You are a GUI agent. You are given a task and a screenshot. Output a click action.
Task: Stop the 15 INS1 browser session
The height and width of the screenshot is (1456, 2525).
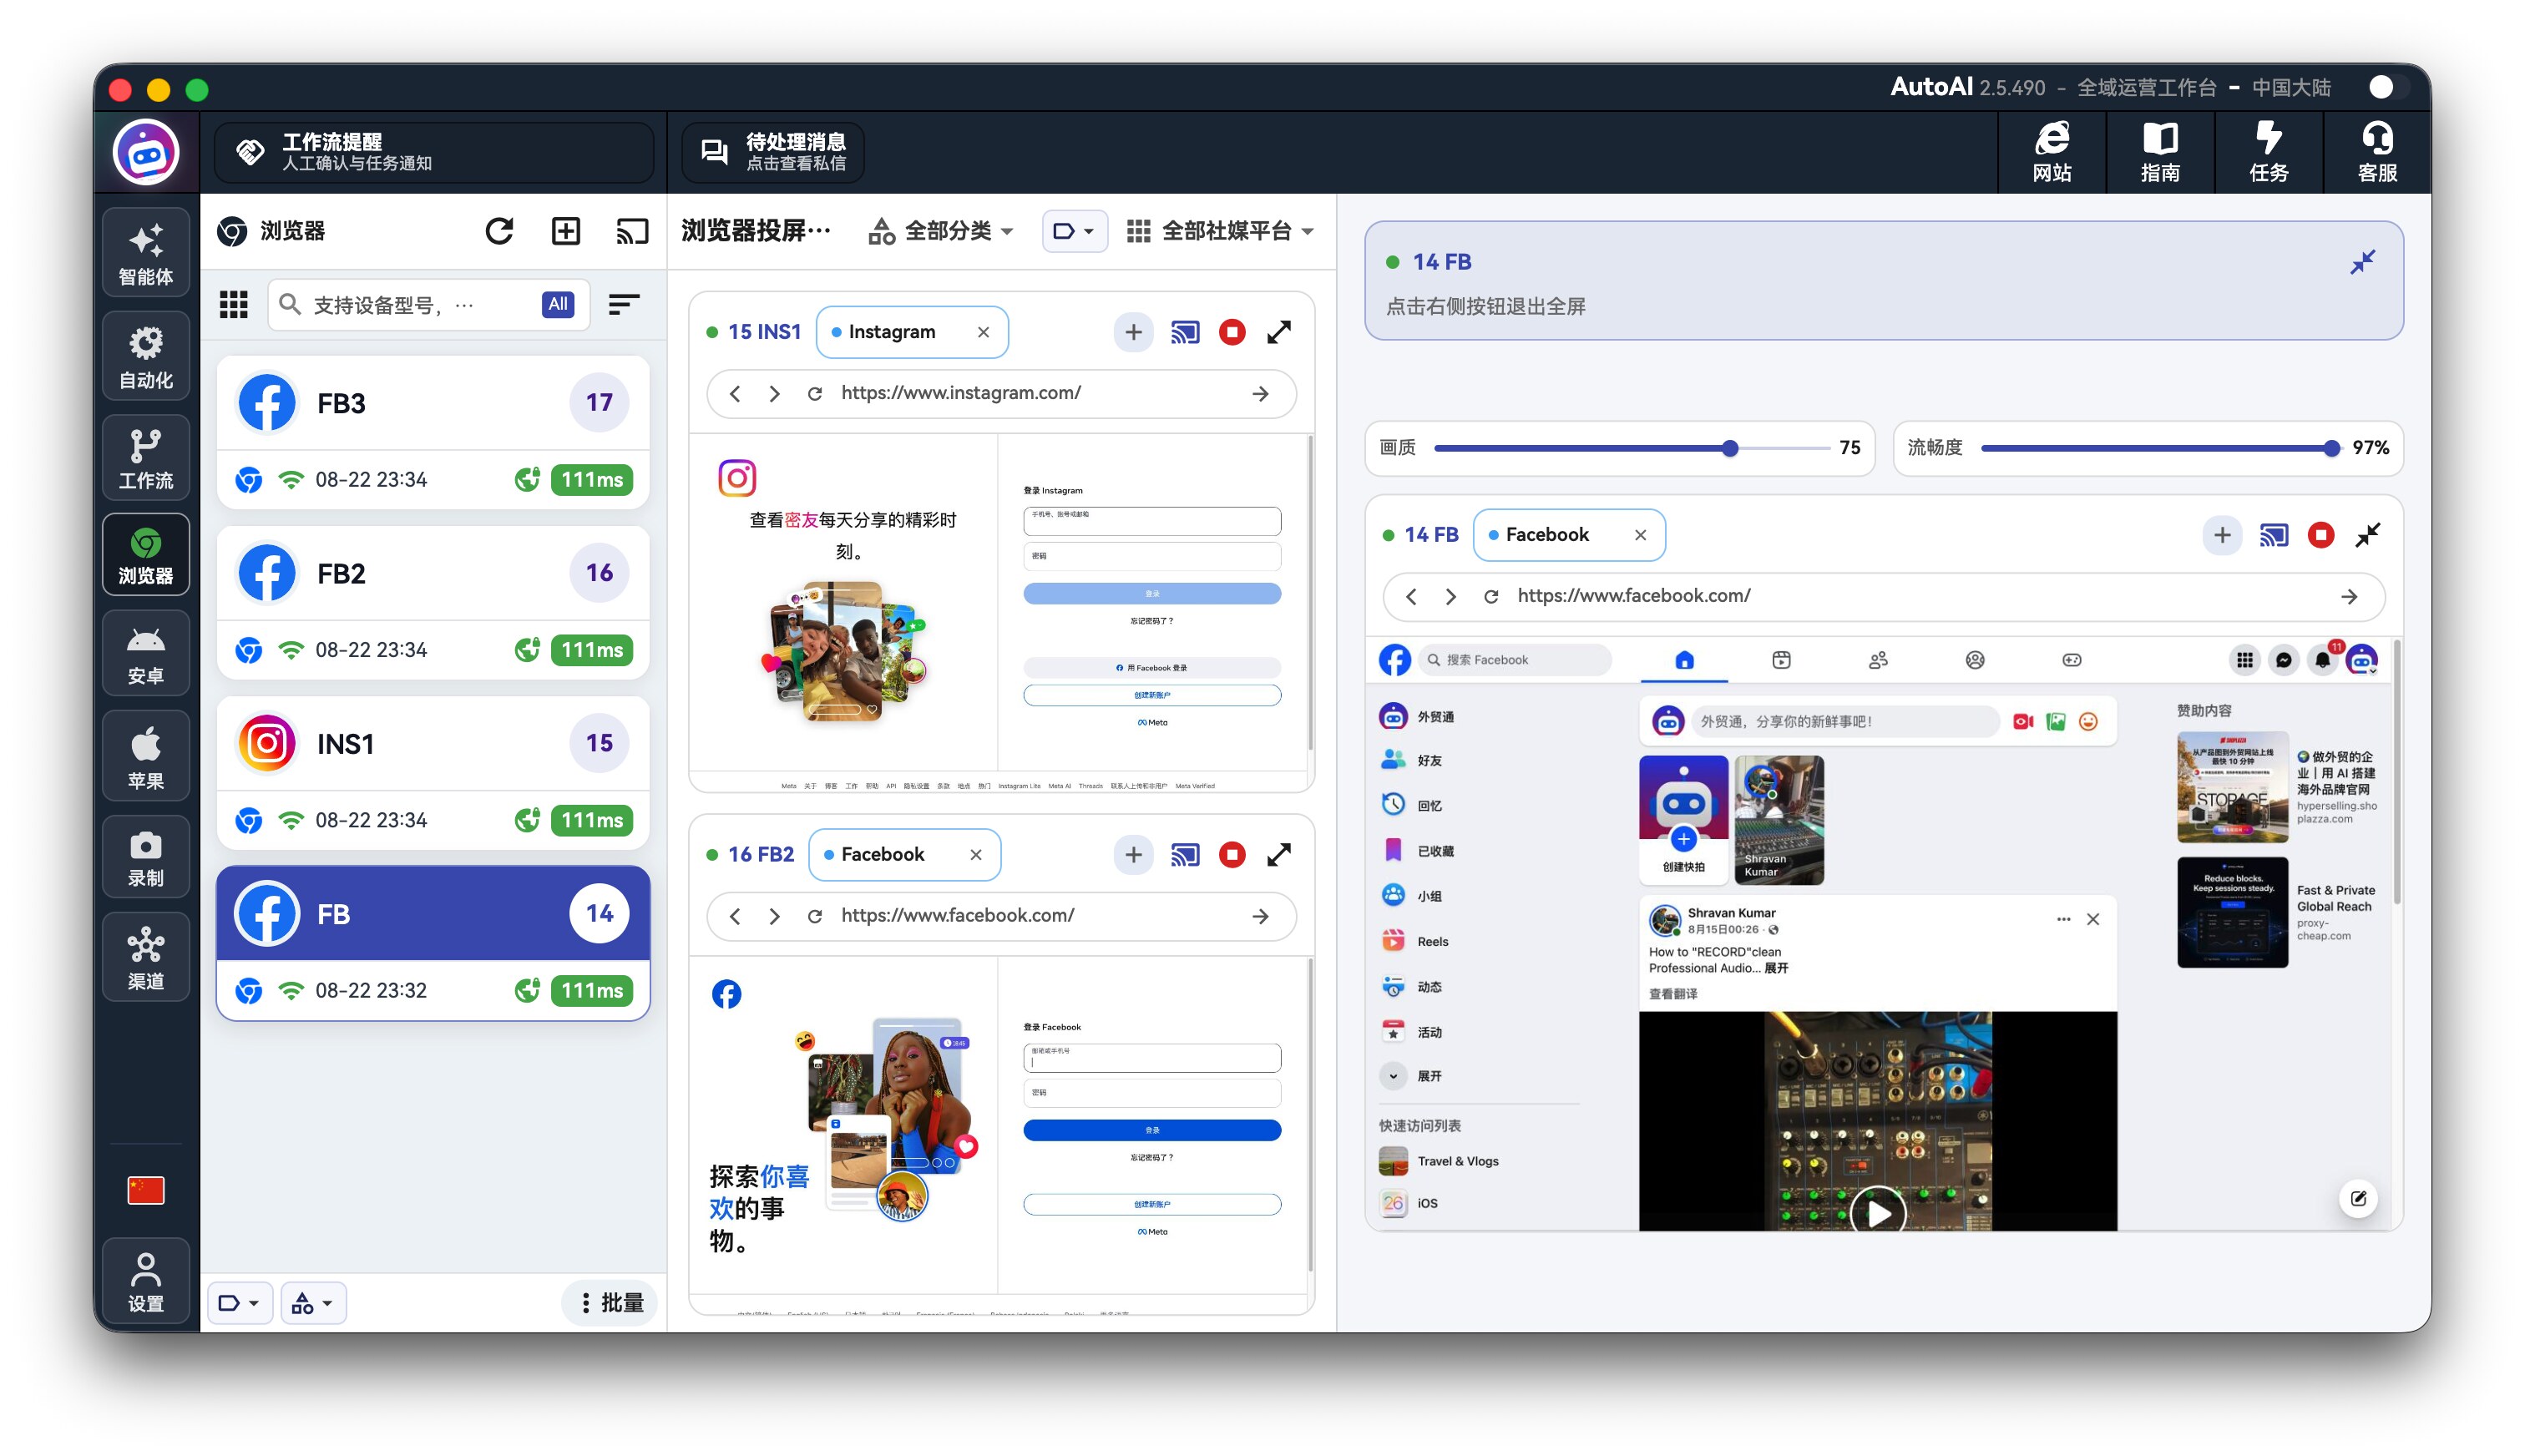[1232, 332]
